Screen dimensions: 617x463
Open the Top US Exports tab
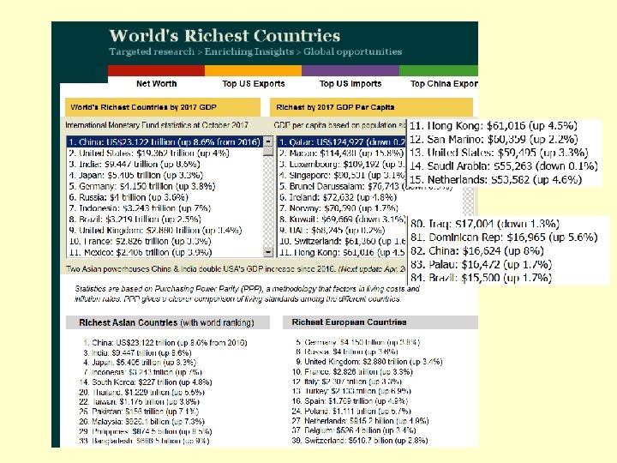[x=253, y=83]
